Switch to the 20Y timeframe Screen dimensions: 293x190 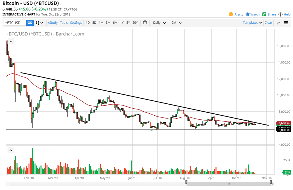pyautogui.click(x=135, y=22)
